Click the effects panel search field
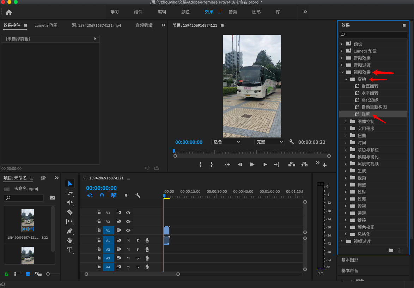 coord(373,35)
